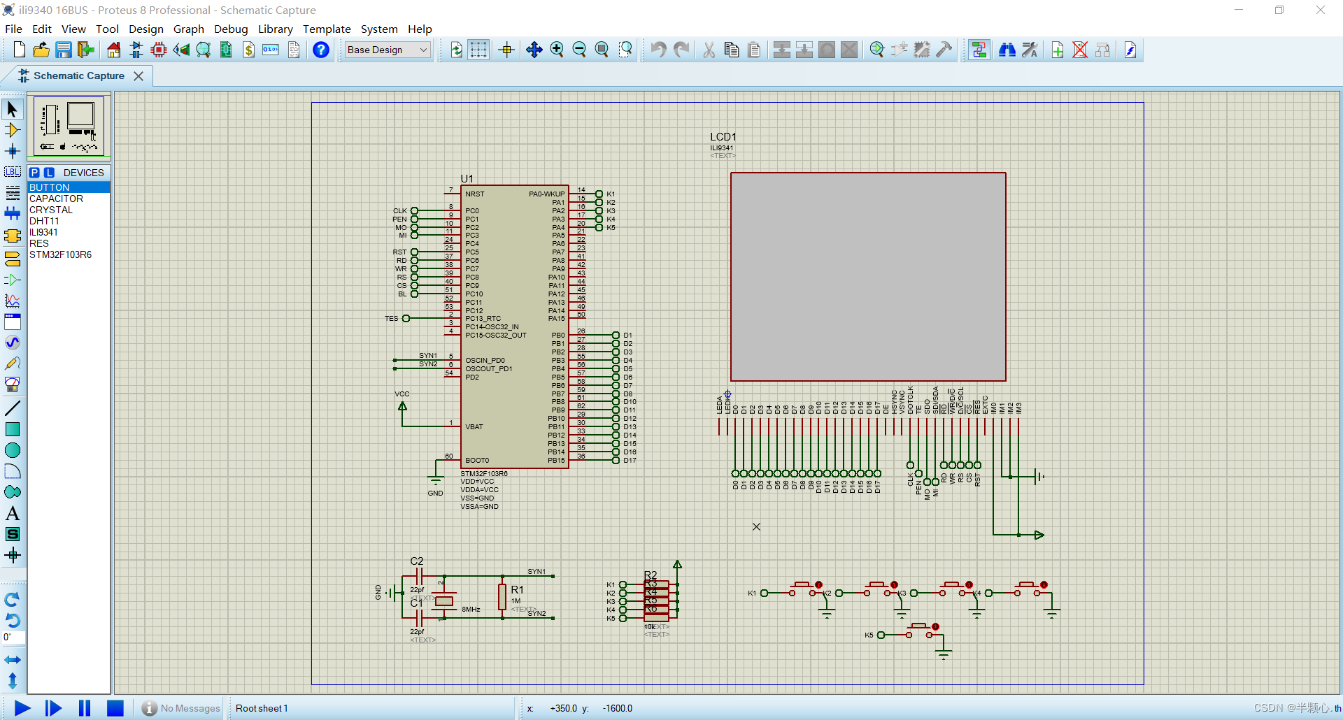Select the Graph Mode tool
The image size is (1343, 720).
[12, 301]
